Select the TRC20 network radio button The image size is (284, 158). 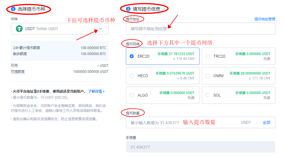[208, 56]
